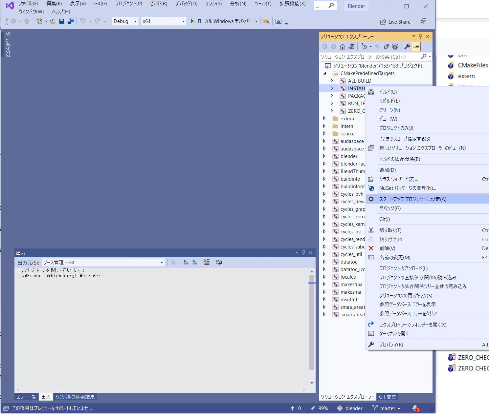The width and height of the screenshot is (489, 414).
Task: Click the Pending Changes Filter clock icon
Action: (364, 47)
